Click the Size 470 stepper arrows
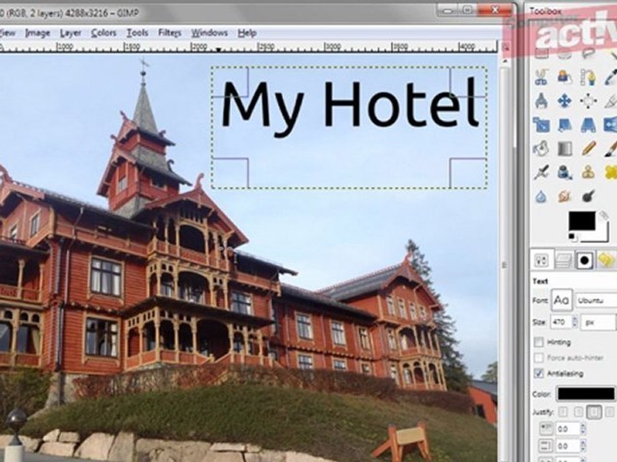Viewport: 617px width, 462px height. coord(575,323)
